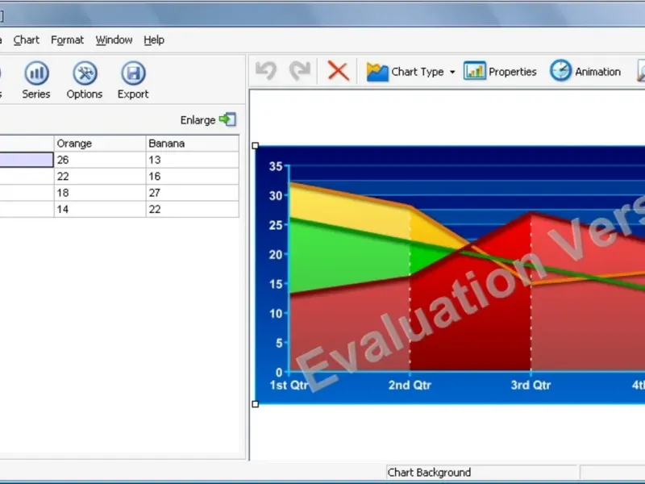Select the Banana column header
645x484 pixels.
(193, 144)
